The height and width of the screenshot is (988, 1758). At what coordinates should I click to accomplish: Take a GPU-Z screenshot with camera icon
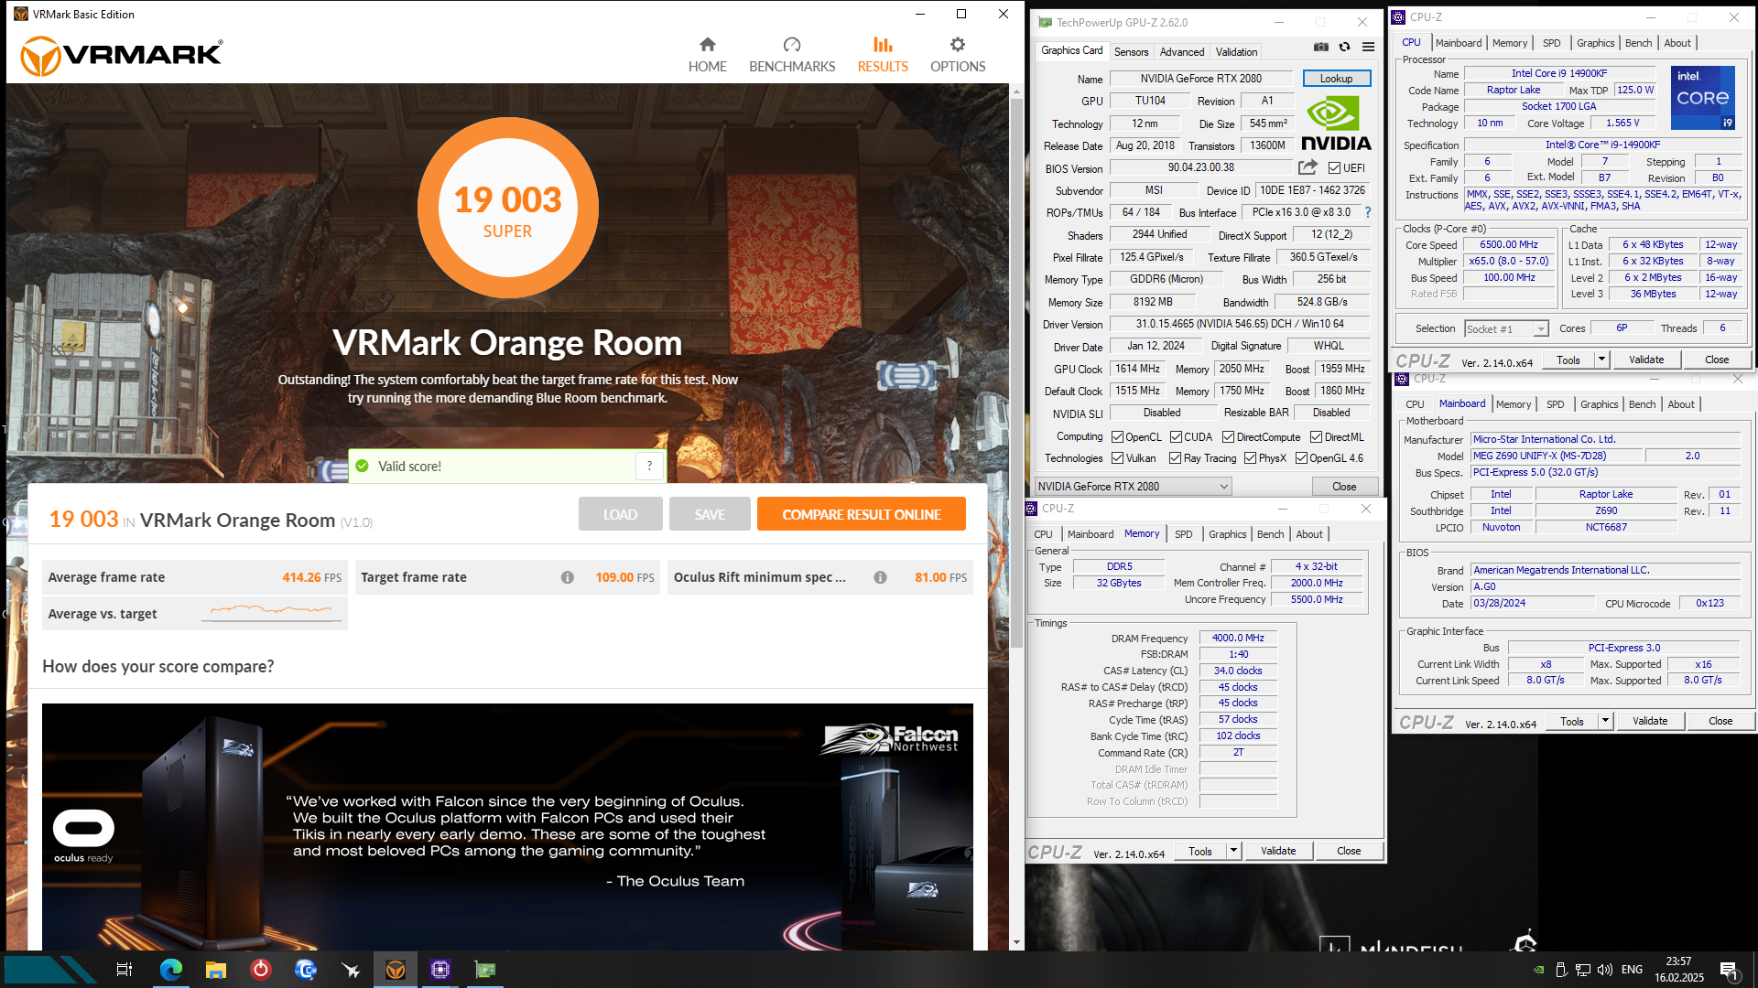1320,48
